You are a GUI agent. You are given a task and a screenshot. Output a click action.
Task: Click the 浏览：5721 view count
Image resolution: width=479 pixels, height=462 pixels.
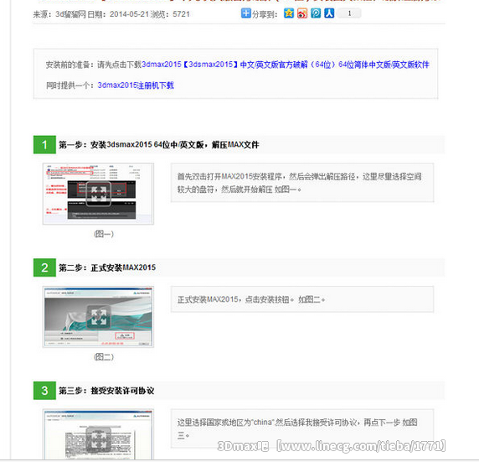(170, 14)
